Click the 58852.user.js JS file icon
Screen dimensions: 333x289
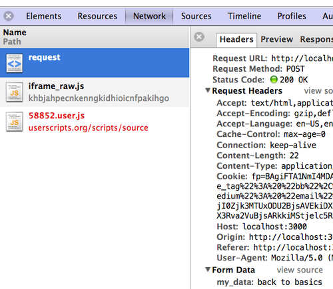[x=15, y=122]
